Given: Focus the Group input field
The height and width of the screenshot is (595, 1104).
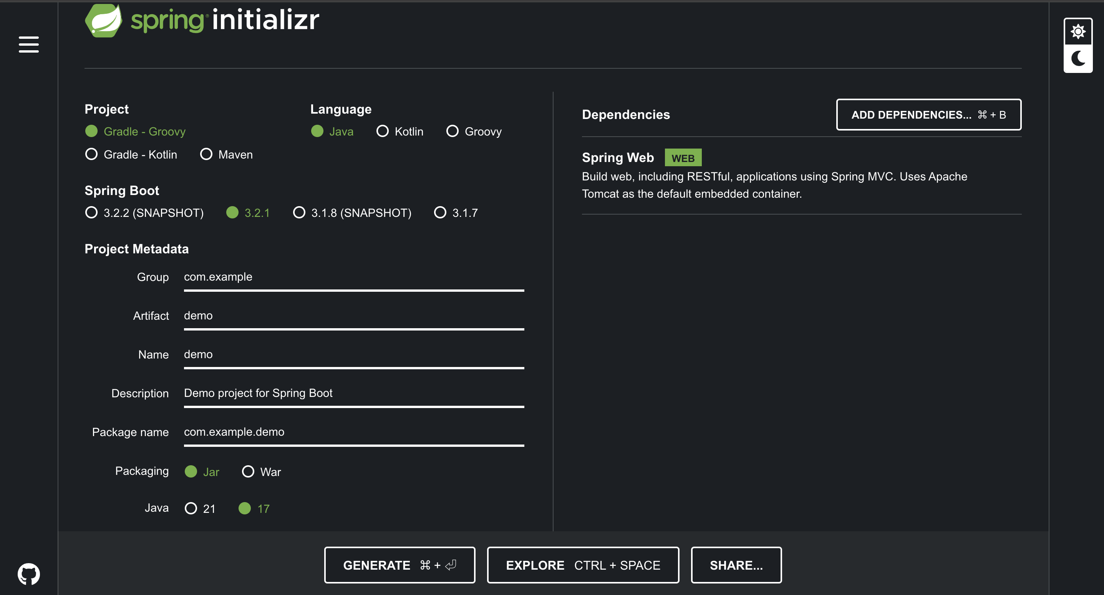Looking at the screenshot, I should (353, 277).
